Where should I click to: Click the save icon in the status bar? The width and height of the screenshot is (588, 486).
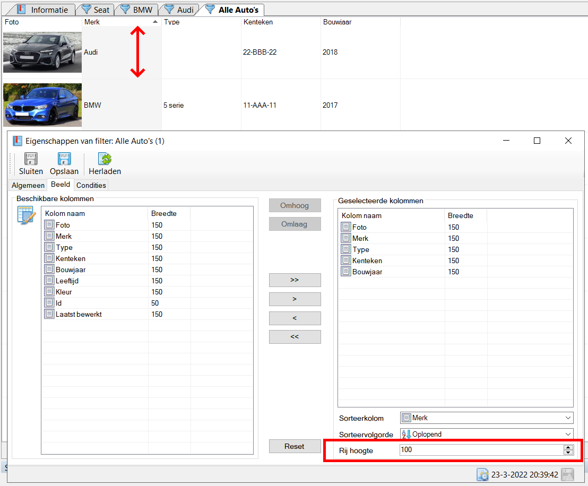coord(567,474)
